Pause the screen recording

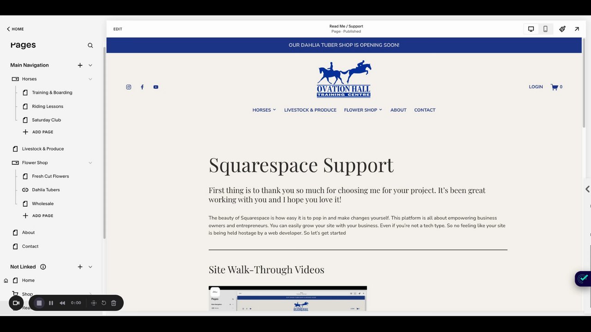click(51, 303)
